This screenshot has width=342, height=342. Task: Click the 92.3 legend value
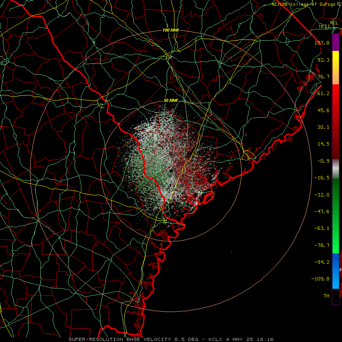(x=323, y=60)
